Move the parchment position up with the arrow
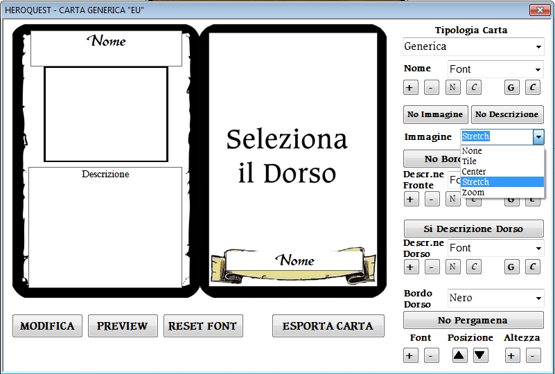Image resolution: width=555 pixels, height=374 pixels. point(459,355)
